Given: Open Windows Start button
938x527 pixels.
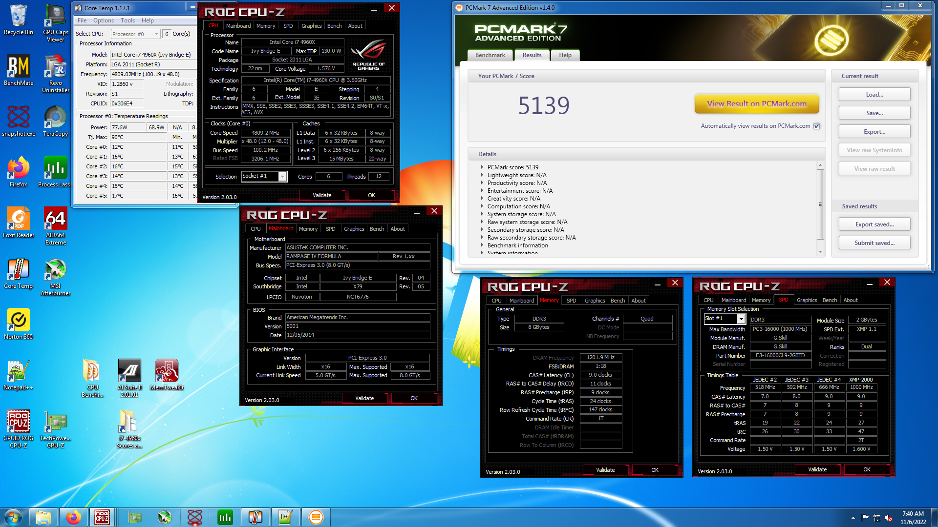Looking at the screenshot, I should point(13,517).
